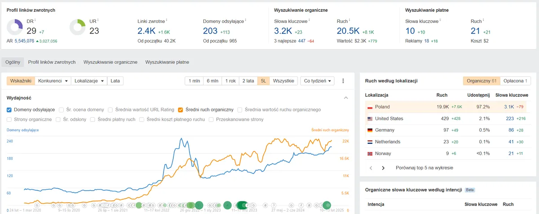Go to next locations page arrow

[383, 168]
